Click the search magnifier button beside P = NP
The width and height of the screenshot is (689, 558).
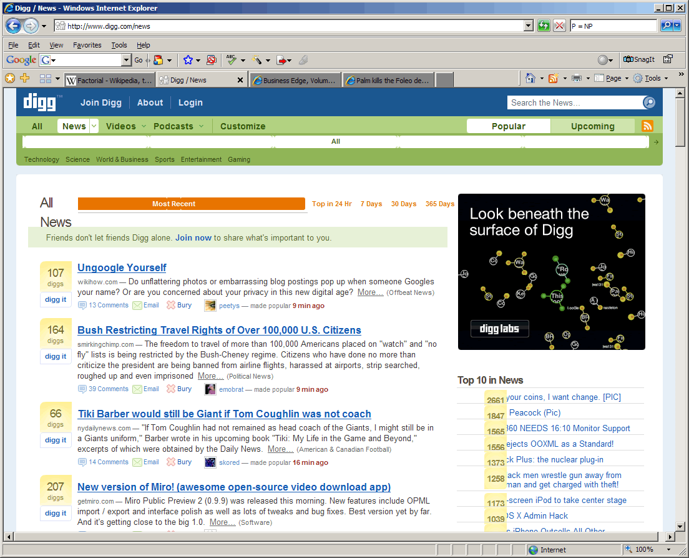click(667, 26)
